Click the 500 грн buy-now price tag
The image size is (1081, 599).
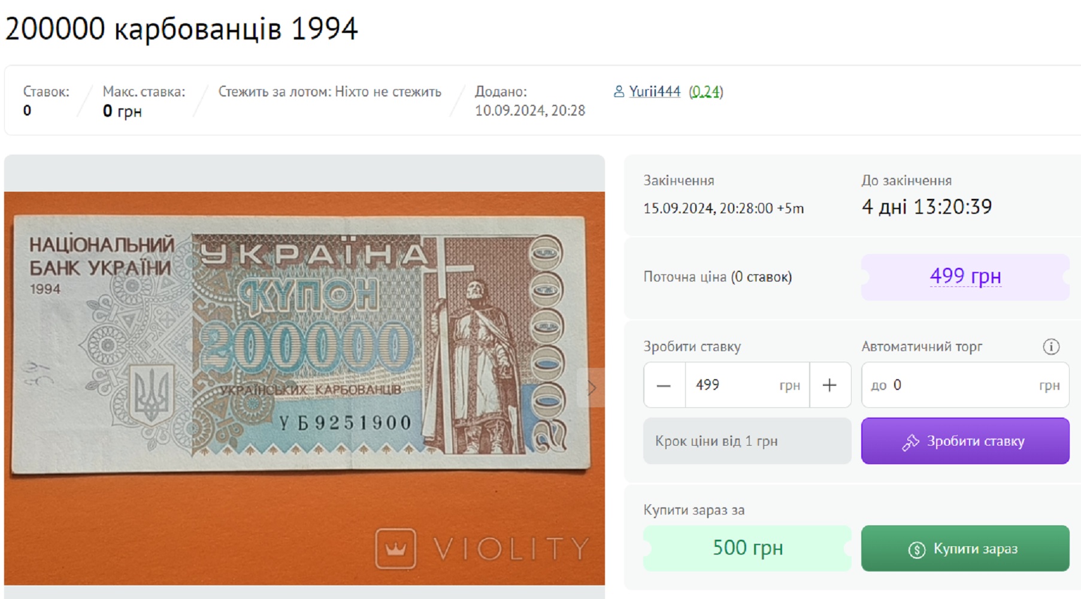click(x=747, y=548)
